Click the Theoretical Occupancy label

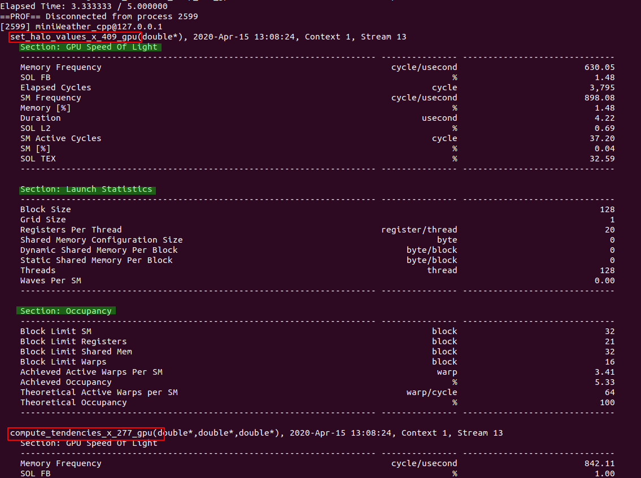coord(73,402)
